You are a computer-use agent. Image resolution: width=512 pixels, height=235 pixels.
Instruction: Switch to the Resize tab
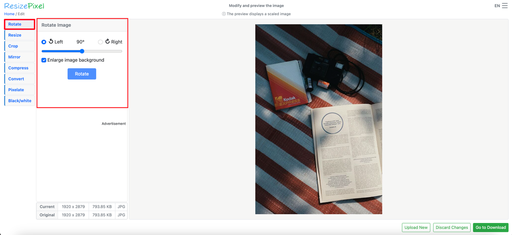20,35
